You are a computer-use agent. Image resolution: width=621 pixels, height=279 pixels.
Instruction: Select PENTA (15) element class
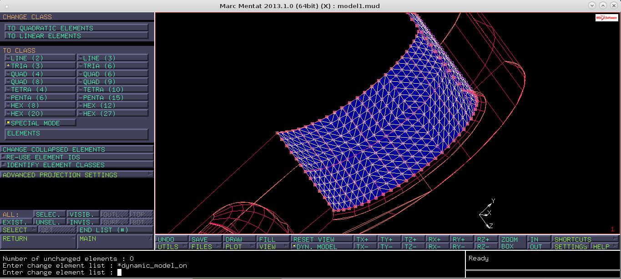pyautogui.click(x=112, y=98)
